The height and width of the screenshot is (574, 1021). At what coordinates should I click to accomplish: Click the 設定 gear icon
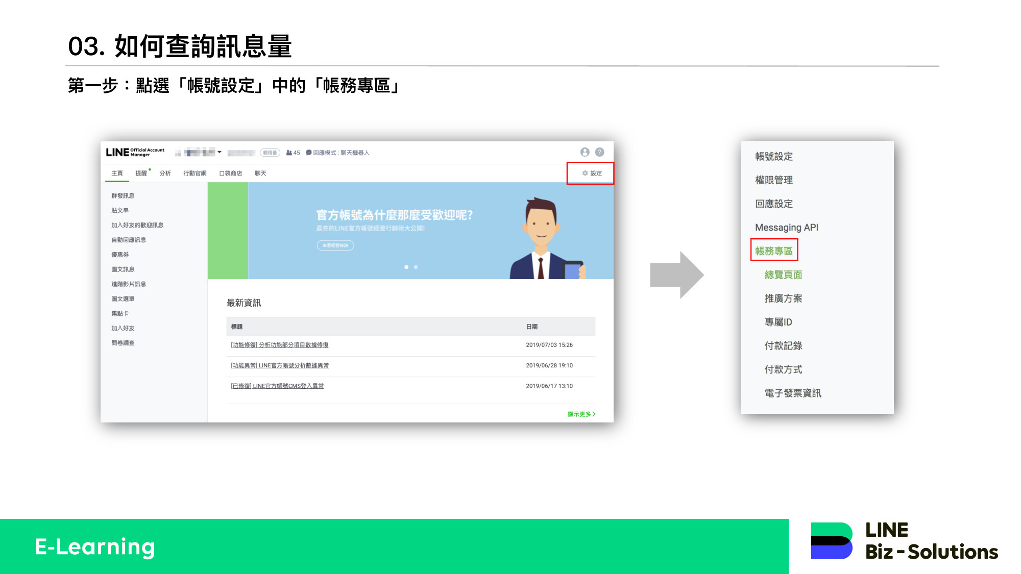pyautogui.click(x=586, y=173)
